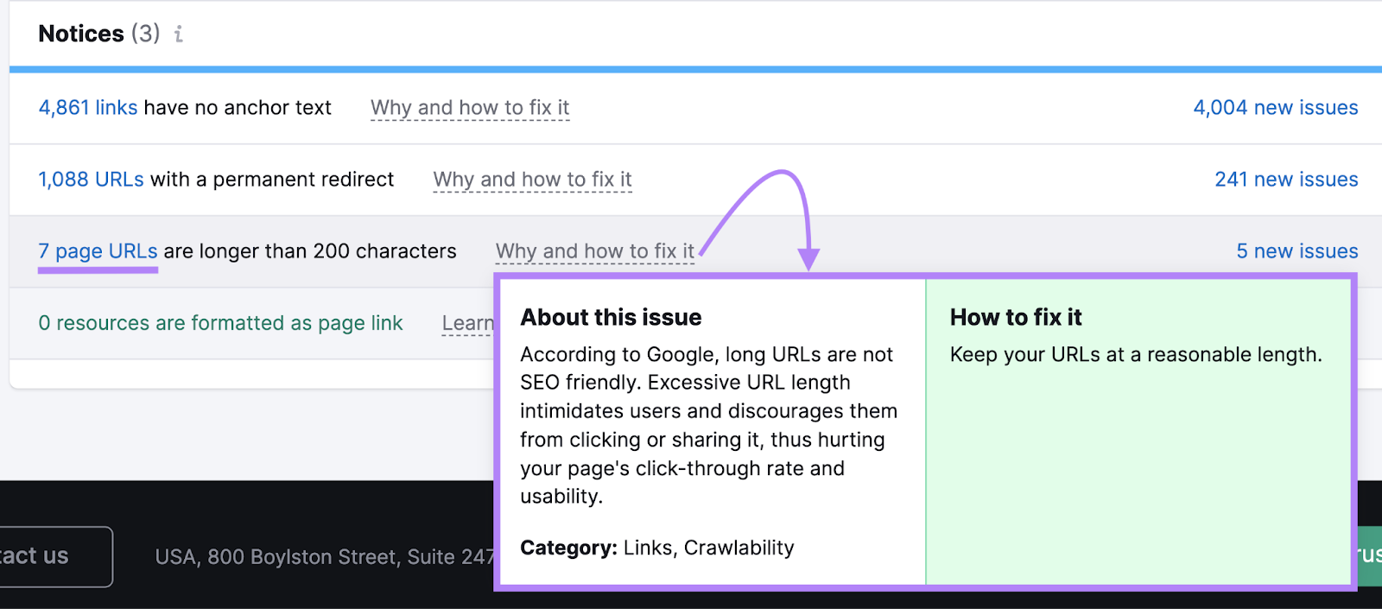Open 'Why and how to fix it' for permanent redirect
This screenshot has height=609, width=1382.
(533, 180)
